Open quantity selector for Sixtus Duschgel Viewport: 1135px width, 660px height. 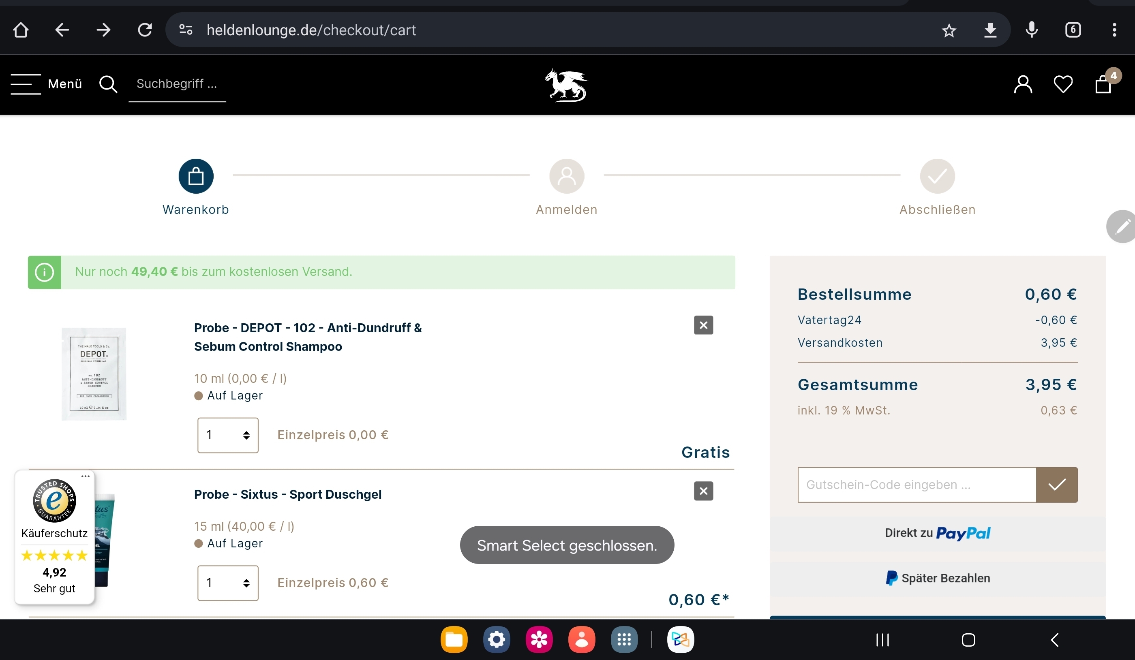click(228, 583)
